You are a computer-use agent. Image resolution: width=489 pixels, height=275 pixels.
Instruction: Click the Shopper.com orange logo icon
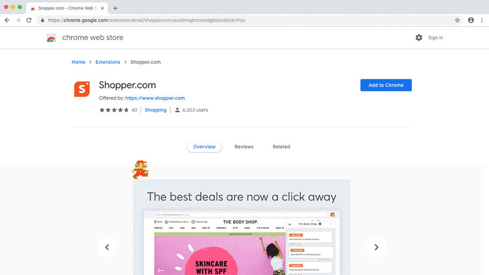pyautogui.click(x=82, y=89)
